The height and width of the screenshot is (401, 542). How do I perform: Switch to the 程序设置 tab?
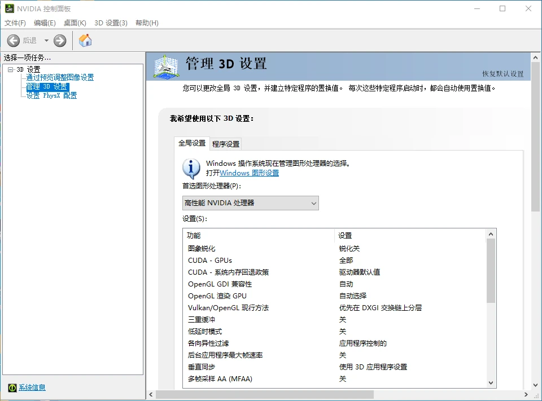[226, 144]
